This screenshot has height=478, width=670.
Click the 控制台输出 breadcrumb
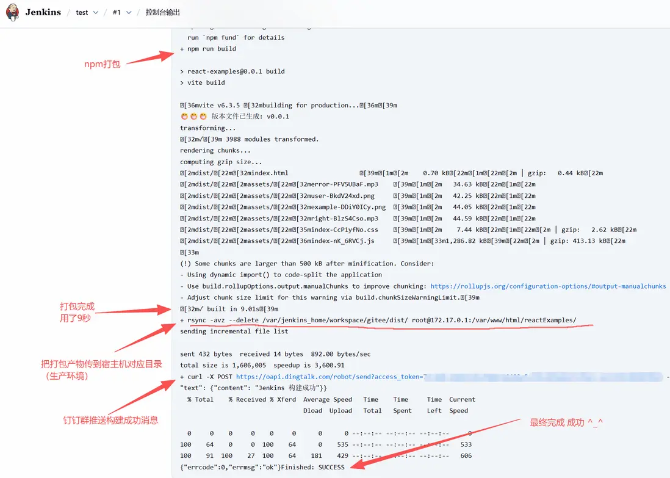(162, 12)
